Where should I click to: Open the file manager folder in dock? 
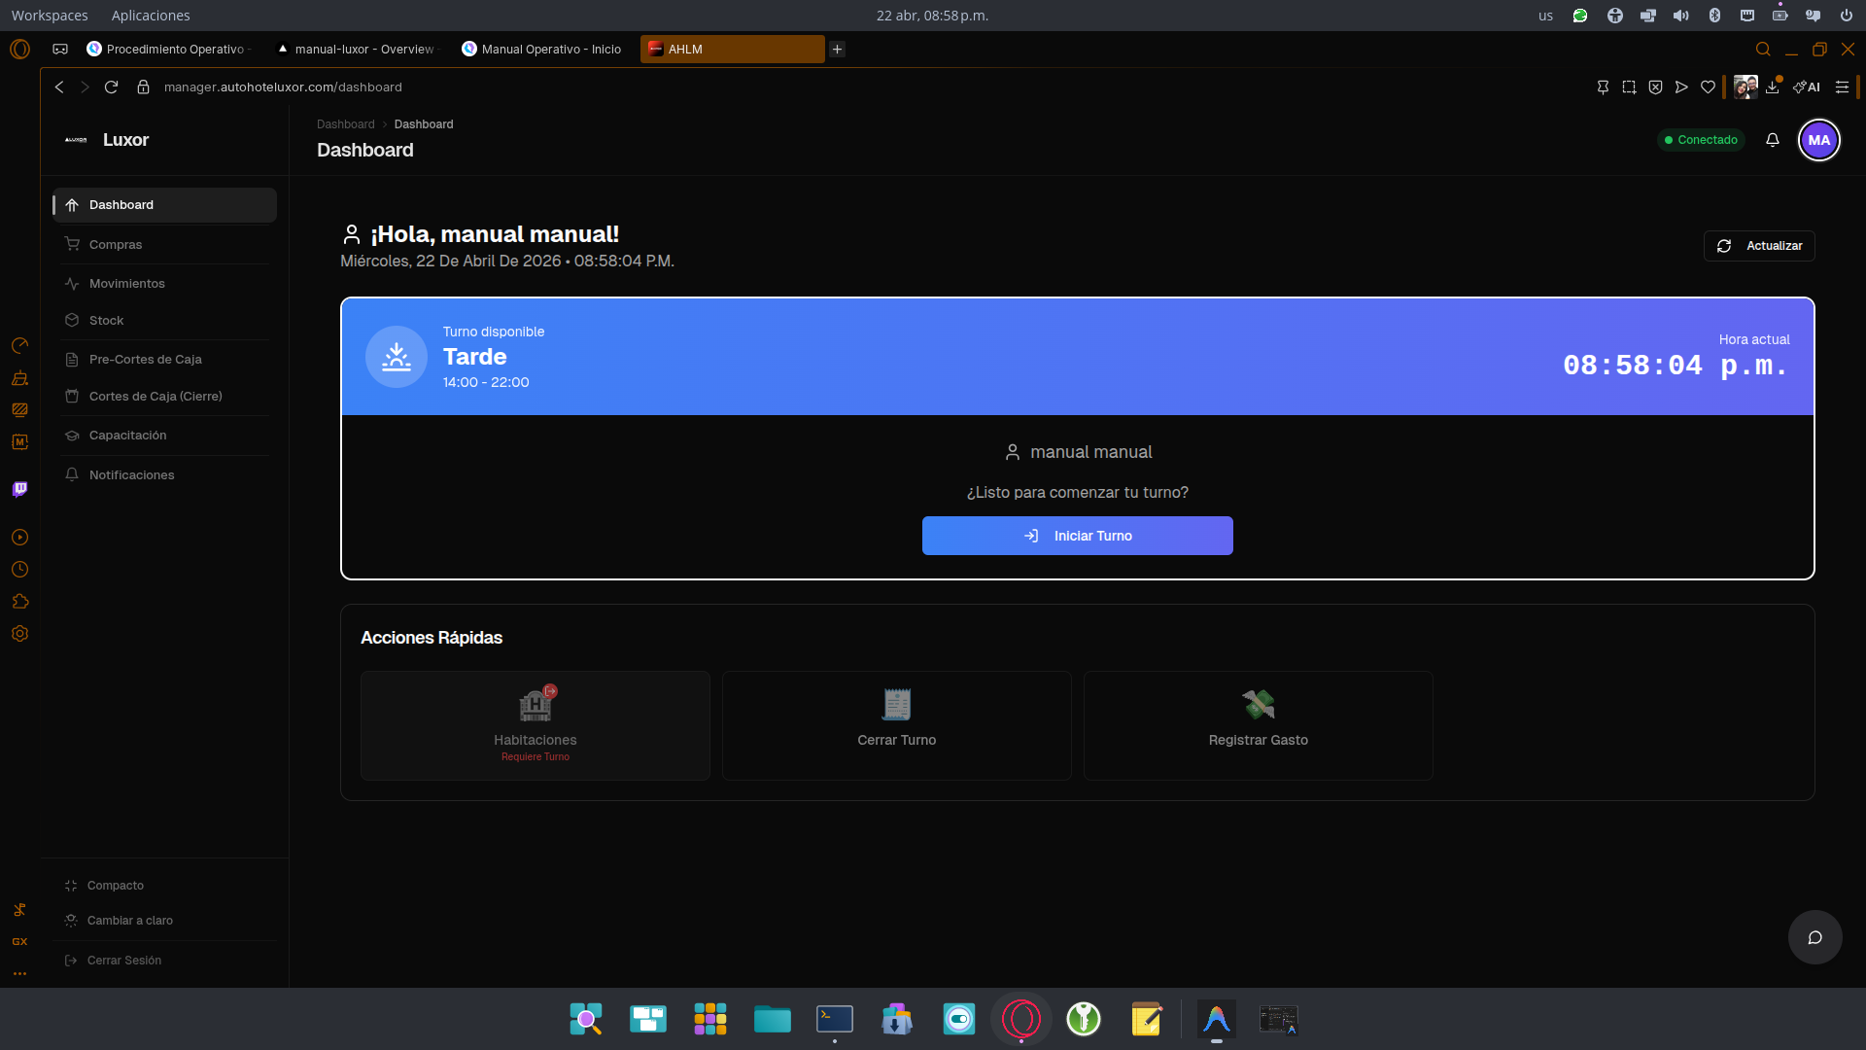tap(773, 1019)
